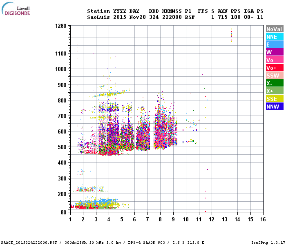Select the E blue legend swatch
Image resolution: width=286 pixels, height=245 pixels.
tap(275, 44)
